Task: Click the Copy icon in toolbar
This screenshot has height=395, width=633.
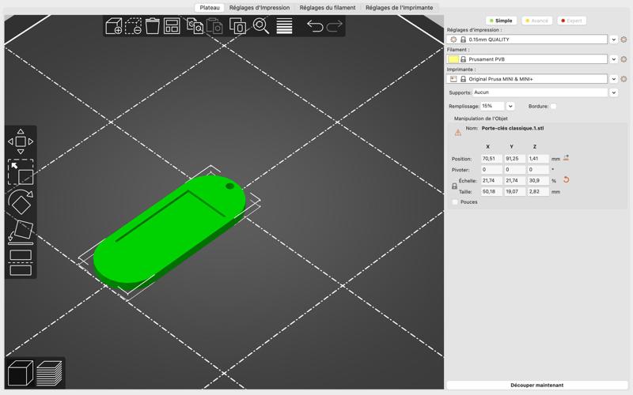Action: (195, 26)
